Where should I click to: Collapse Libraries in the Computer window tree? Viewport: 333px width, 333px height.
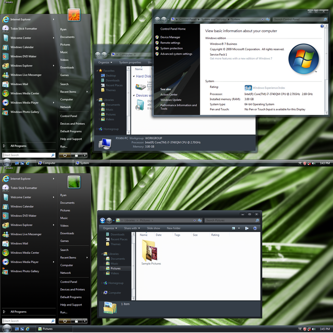(x=97, y=99)
